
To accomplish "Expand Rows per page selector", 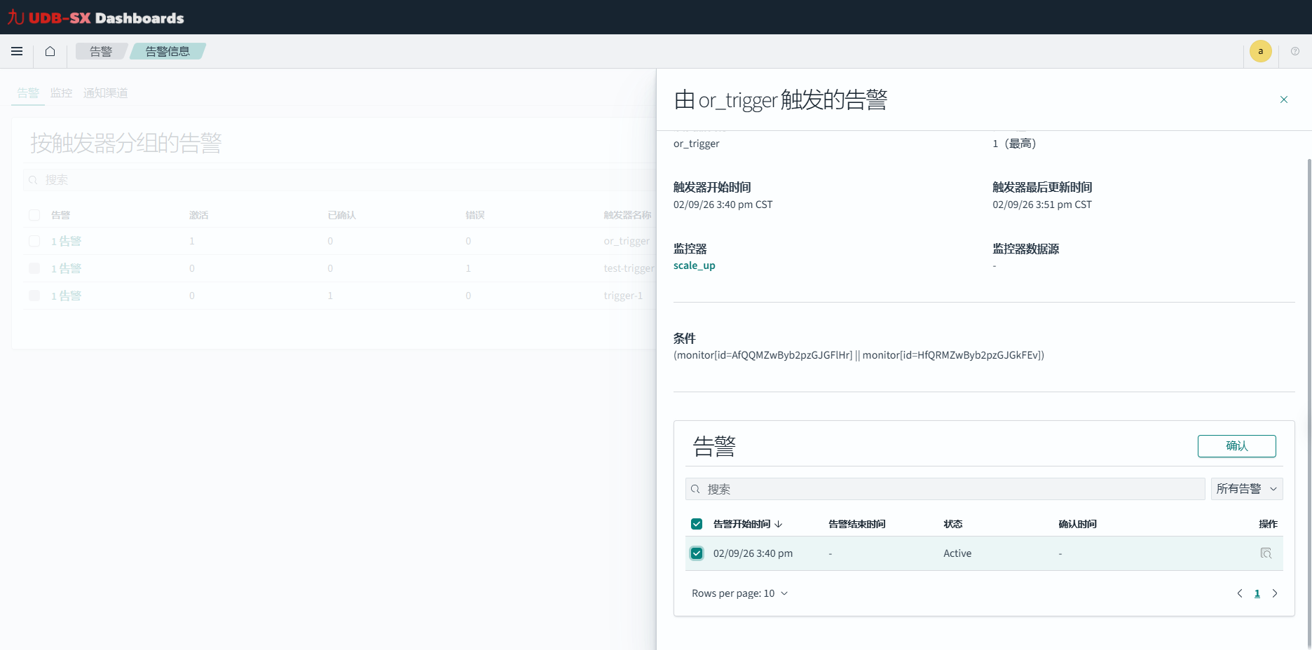I will pyautogui.click(x=739, y=593).
